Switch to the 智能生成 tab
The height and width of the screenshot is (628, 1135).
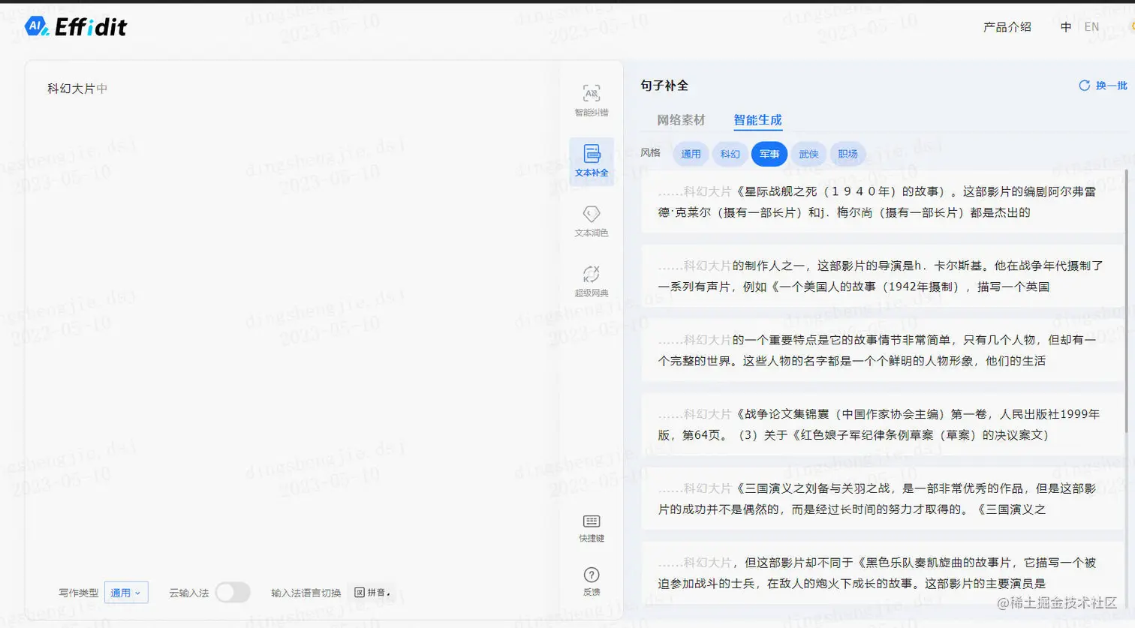tap(757, 120)
